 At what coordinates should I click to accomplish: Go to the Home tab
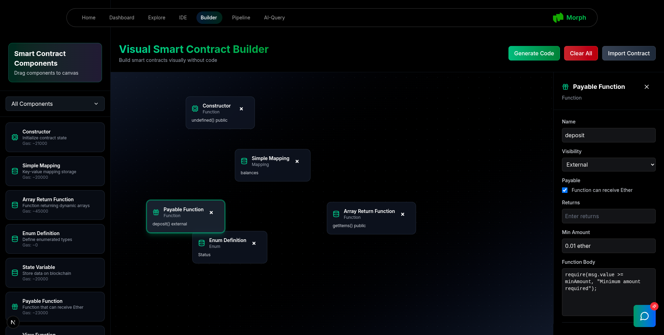point(89,18)
